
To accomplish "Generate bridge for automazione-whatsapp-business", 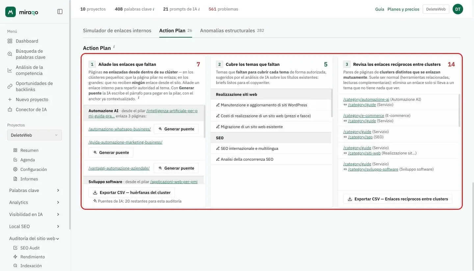I will point(176,129).
